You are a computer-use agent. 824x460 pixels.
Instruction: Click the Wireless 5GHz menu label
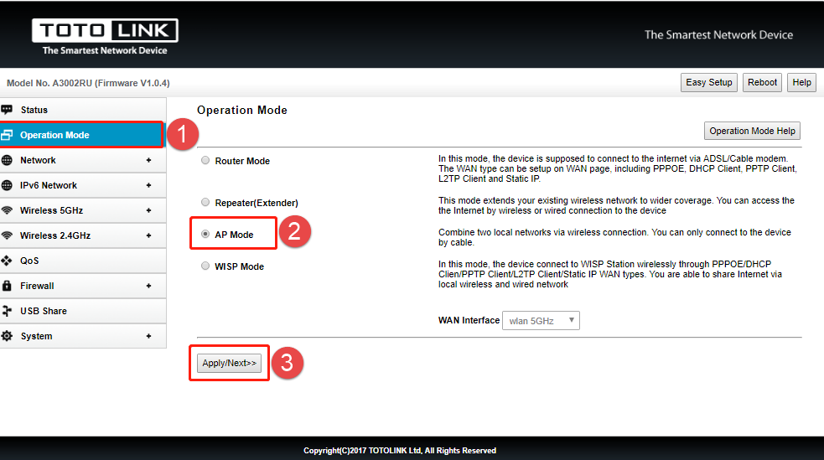(x=51, y=210)
